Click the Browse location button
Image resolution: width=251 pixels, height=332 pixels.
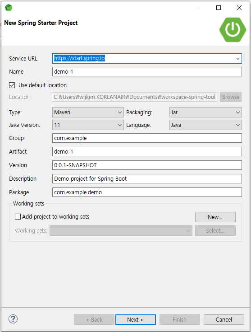pyautogui.click(x=231, y=97)
